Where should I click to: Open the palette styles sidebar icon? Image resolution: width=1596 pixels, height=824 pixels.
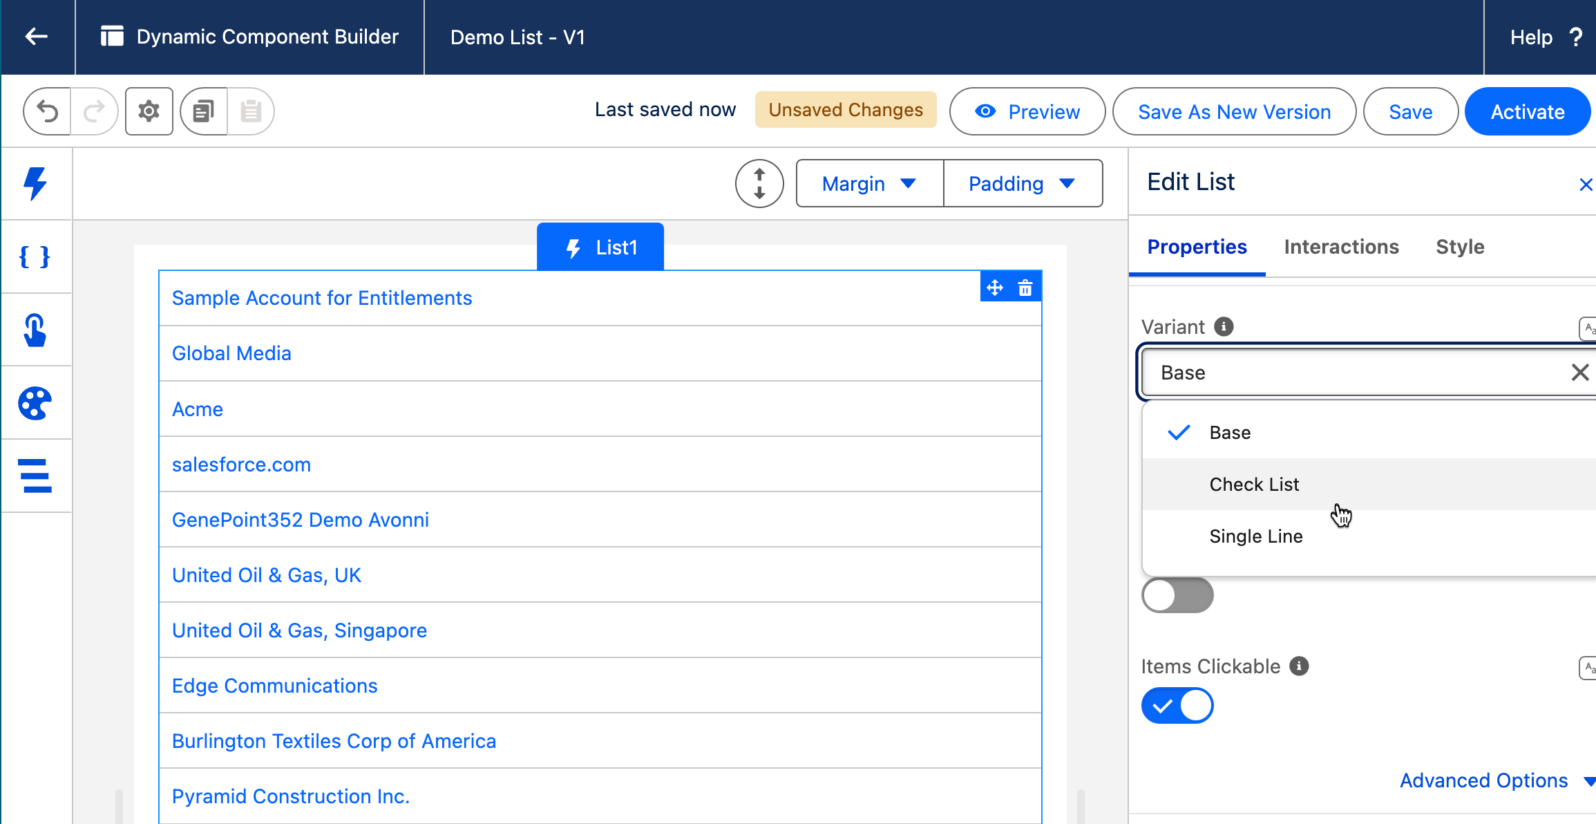pos(35,403)
